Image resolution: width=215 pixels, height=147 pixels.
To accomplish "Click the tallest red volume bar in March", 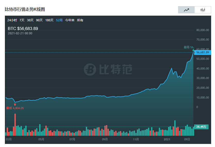I will 15,125.
